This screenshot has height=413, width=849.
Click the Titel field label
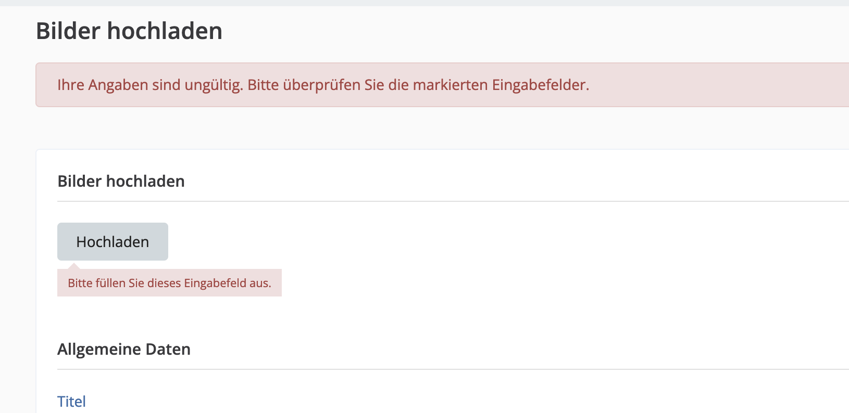tap(71, 402)
